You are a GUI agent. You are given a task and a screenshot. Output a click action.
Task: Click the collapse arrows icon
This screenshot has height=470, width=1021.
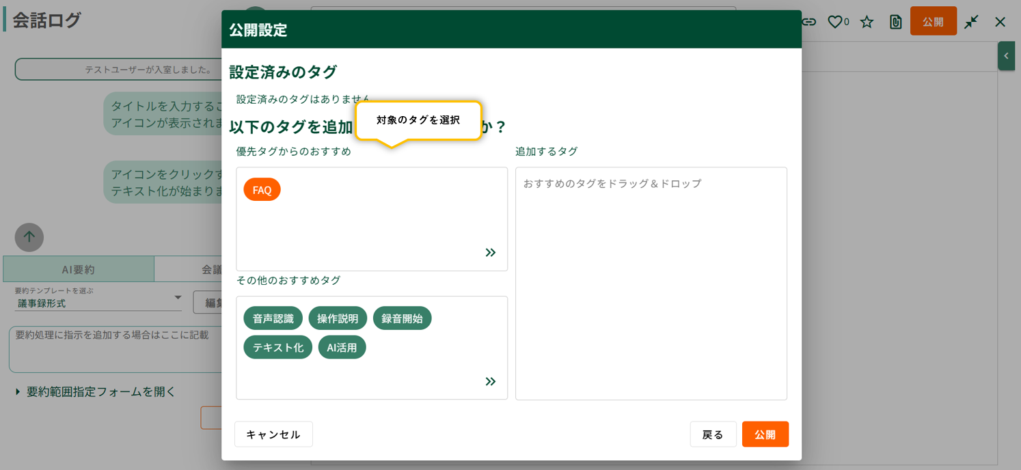[x=971, y=22]
